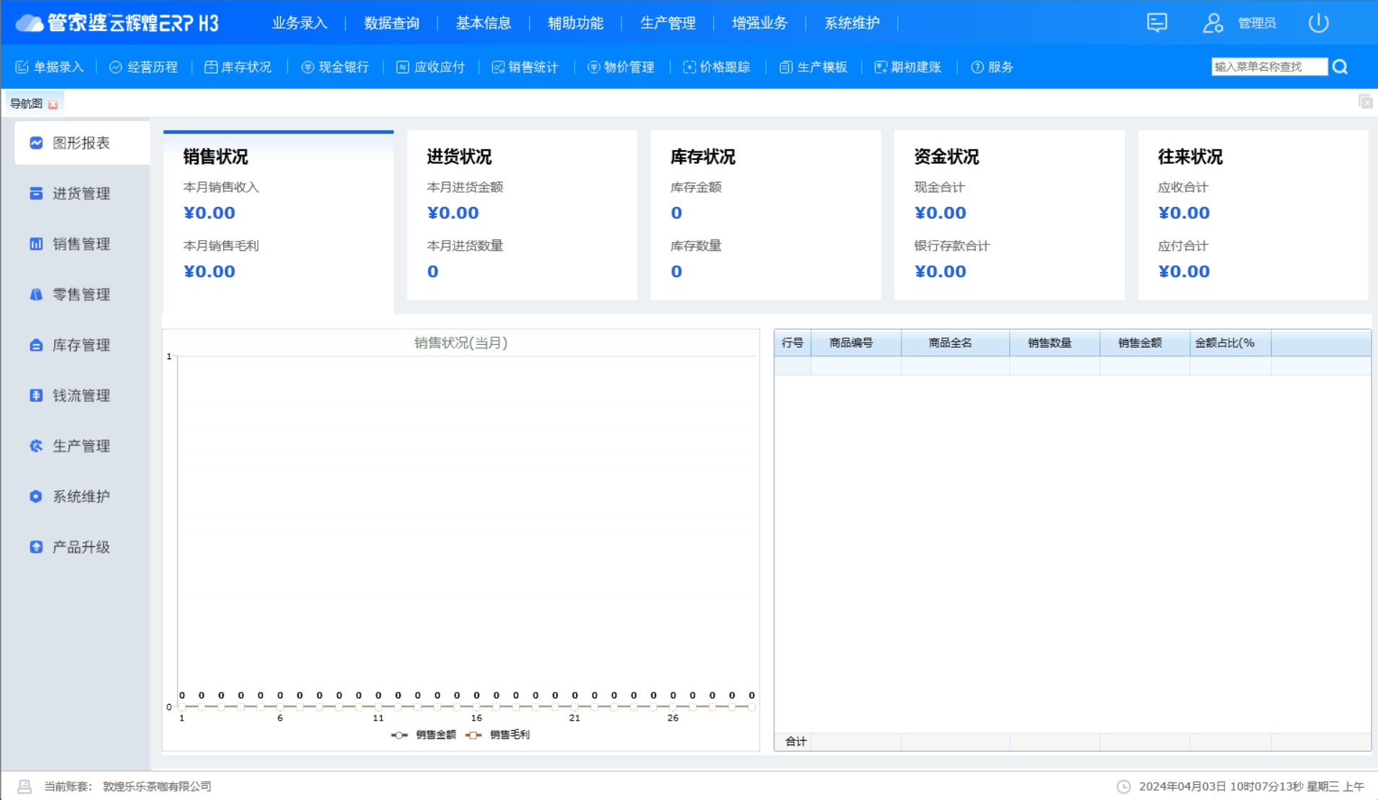Select the 进货状况 summary card
The width and height of the screenshot is (1378, 800).
(x=522, y=215)
